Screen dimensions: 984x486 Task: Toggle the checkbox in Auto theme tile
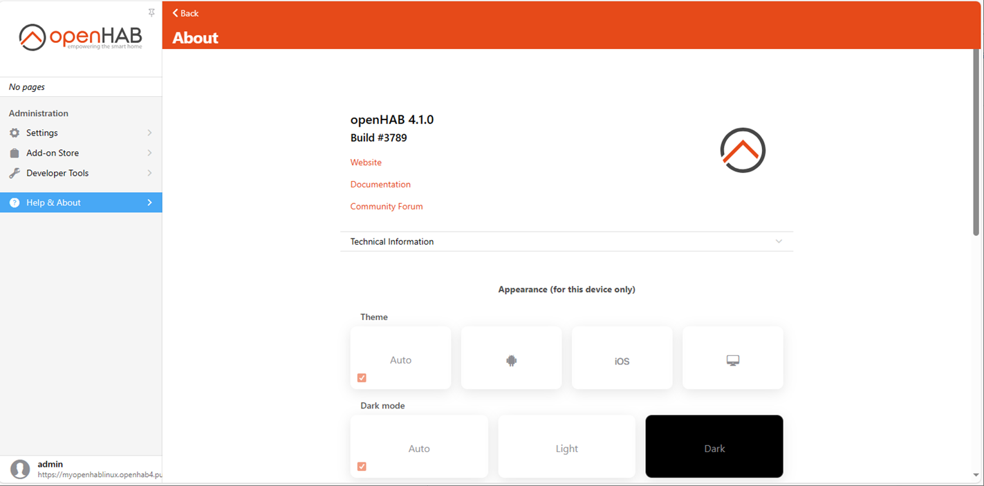362,377
